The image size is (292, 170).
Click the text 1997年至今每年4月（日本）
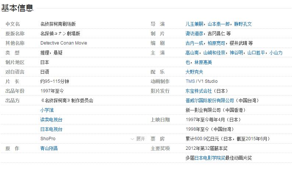pyautogui.click(x=213, y=120)
